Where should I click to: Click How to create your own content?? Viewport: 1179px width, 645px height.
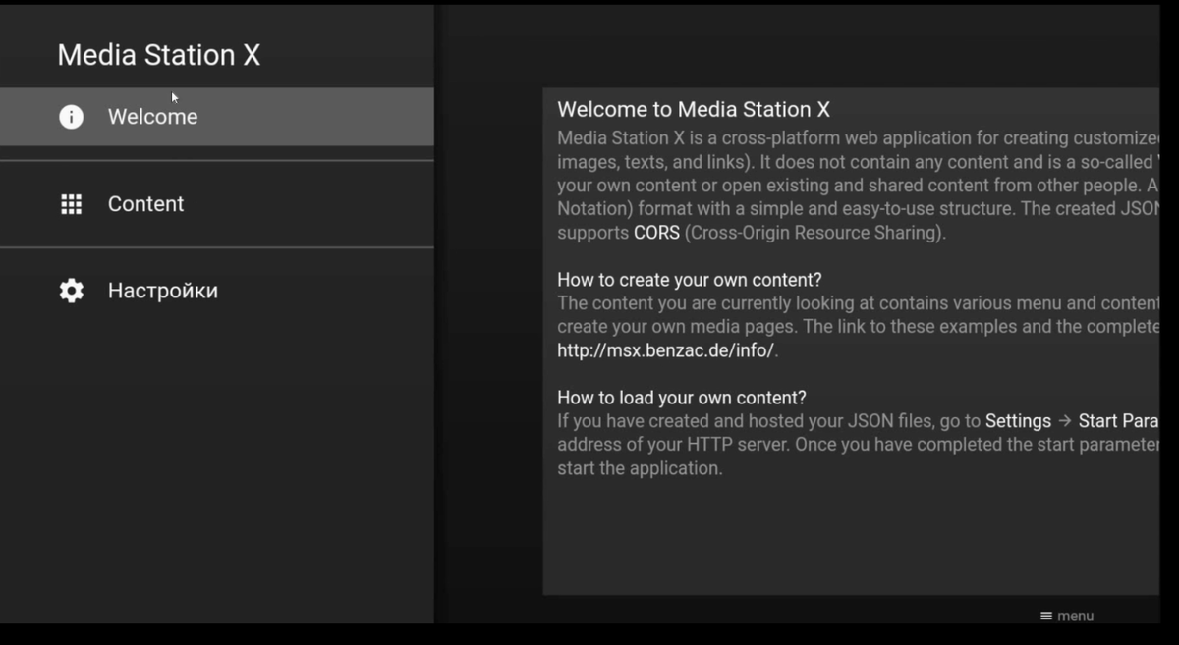(x=690, y=280)
